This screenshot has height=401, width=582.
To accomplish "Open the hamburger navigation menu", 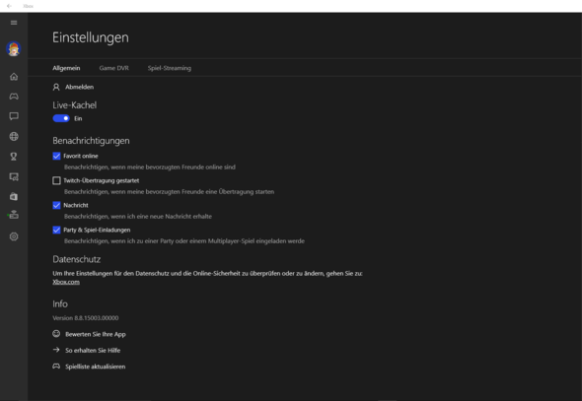I will point(14,23).
